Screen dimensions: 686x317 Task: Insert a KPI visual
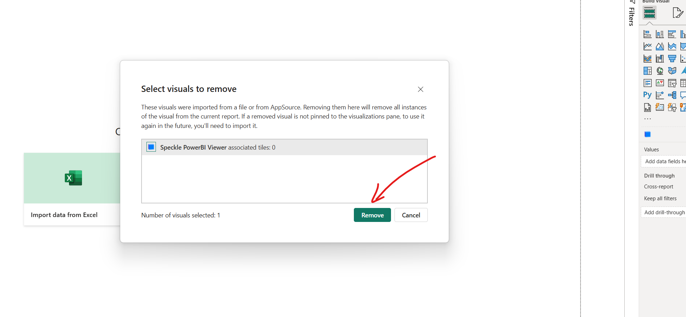point(660,83)
